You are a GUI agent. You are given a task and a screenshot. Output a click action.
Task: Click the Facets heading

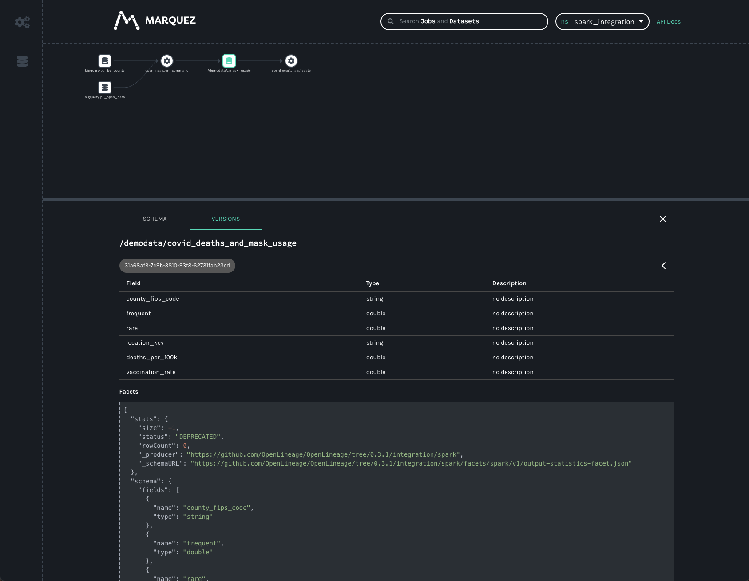point(129,392)
